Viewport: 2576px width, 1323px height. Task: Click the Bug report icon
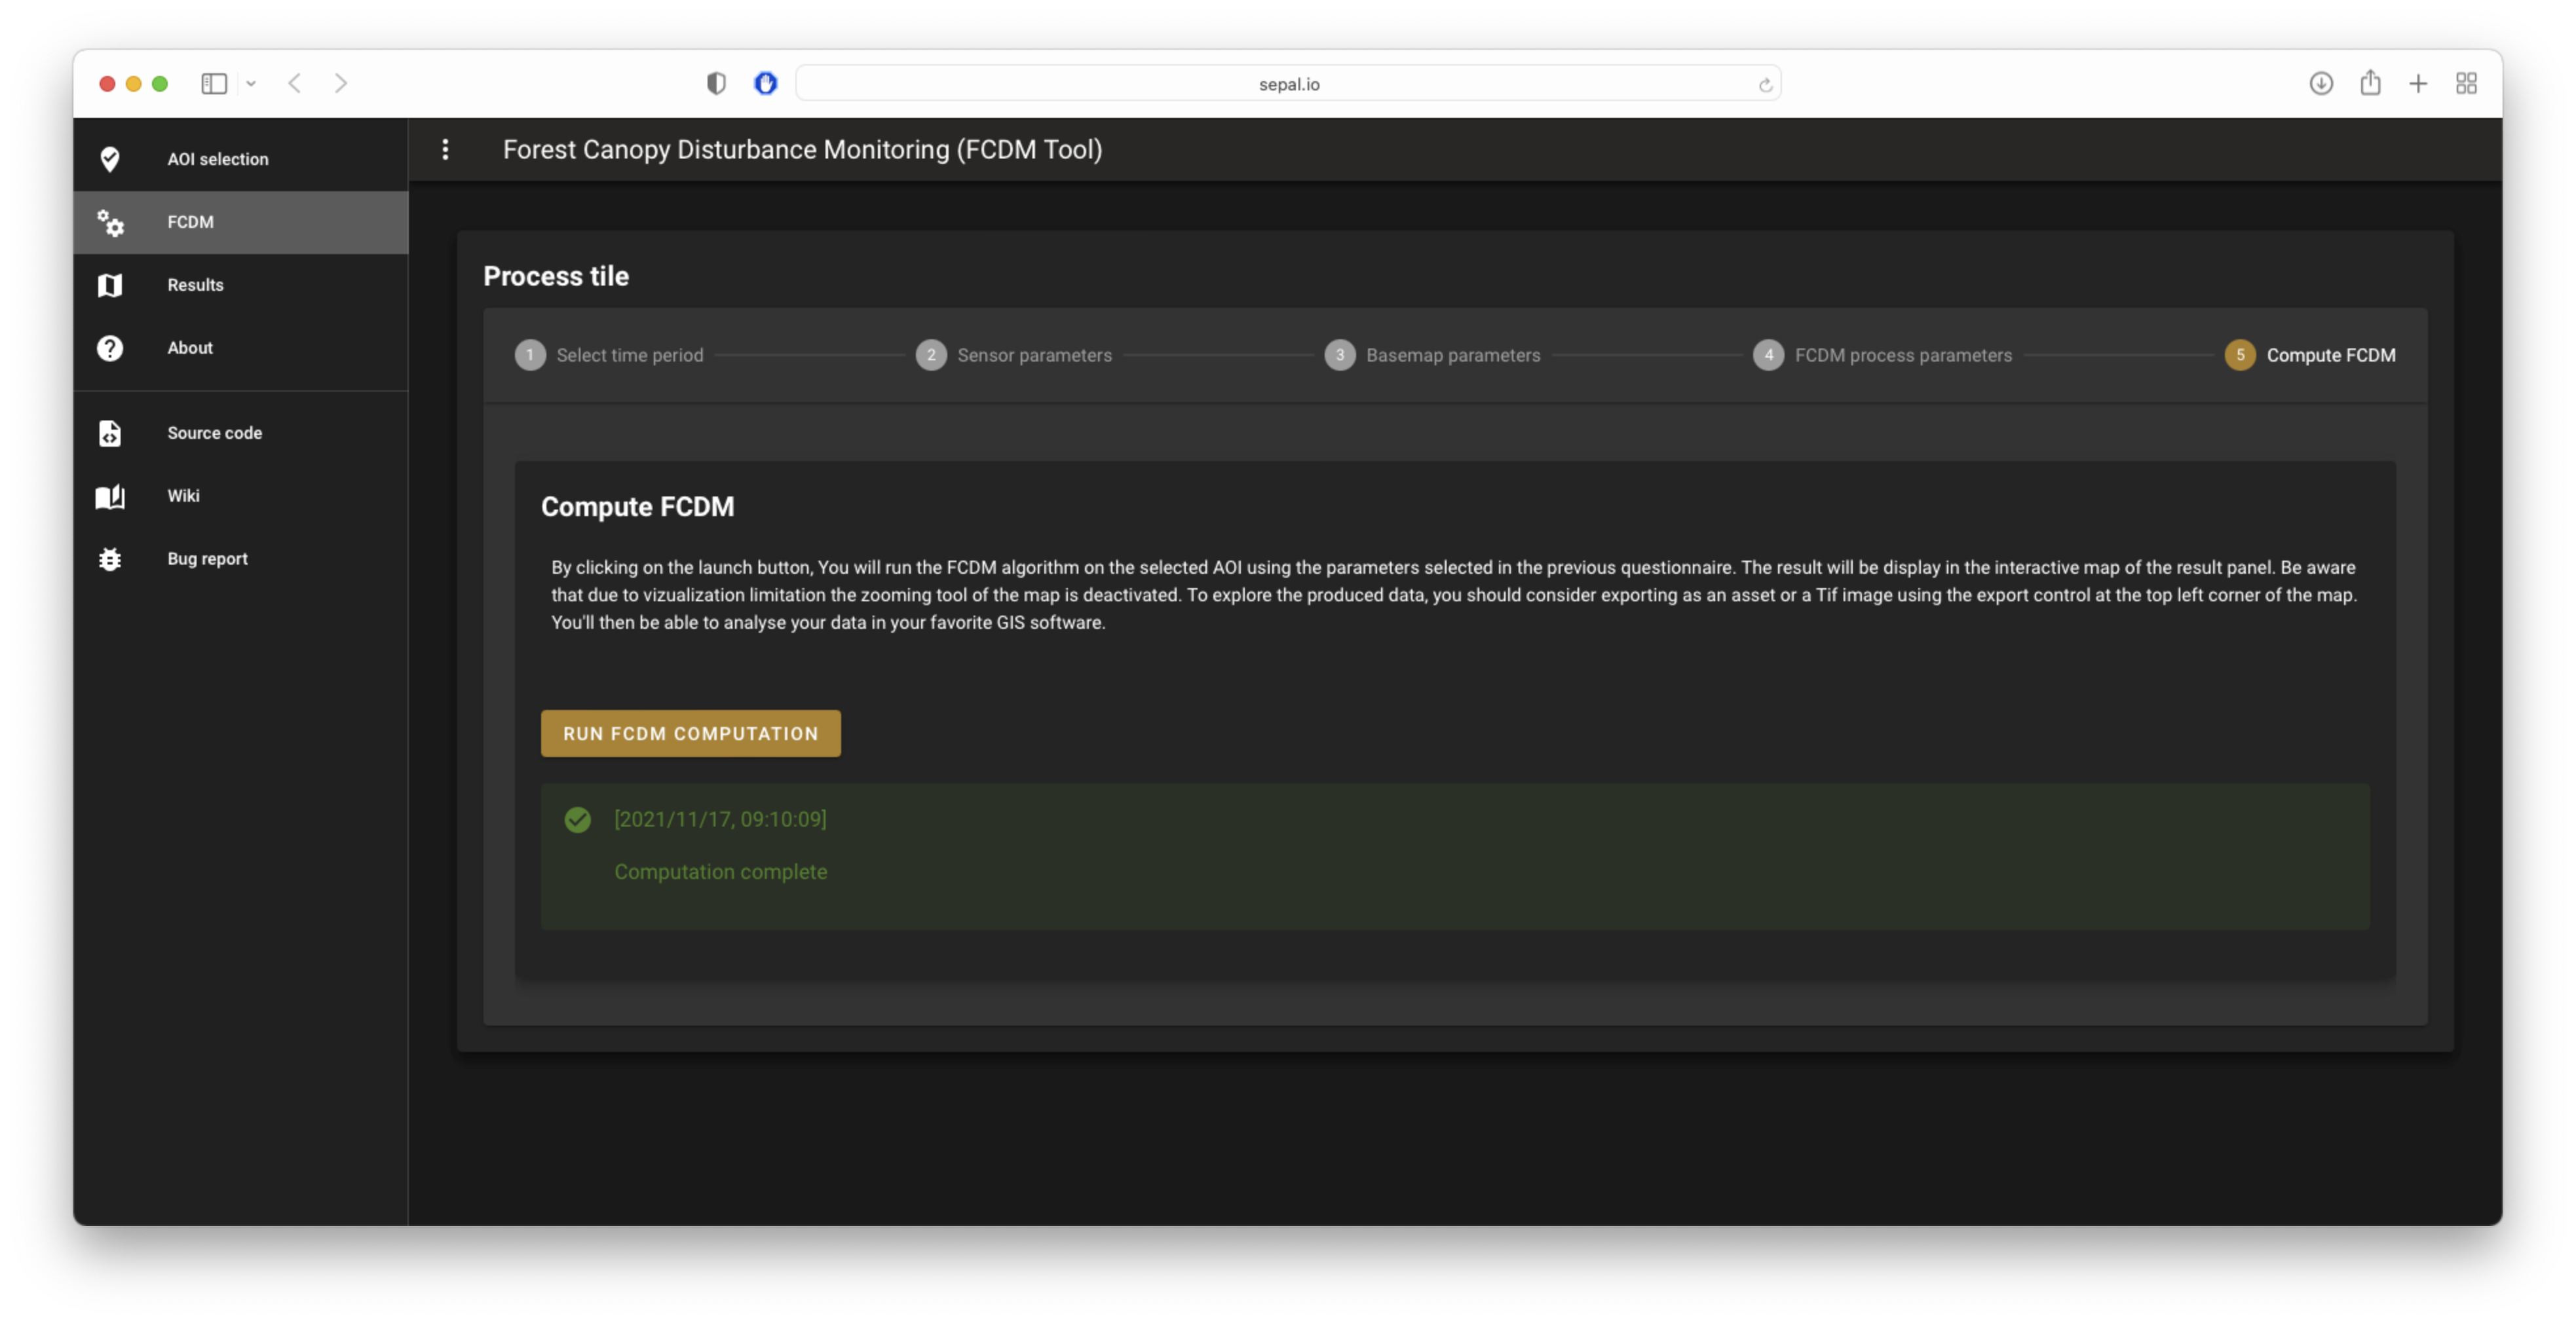(110, 559)
